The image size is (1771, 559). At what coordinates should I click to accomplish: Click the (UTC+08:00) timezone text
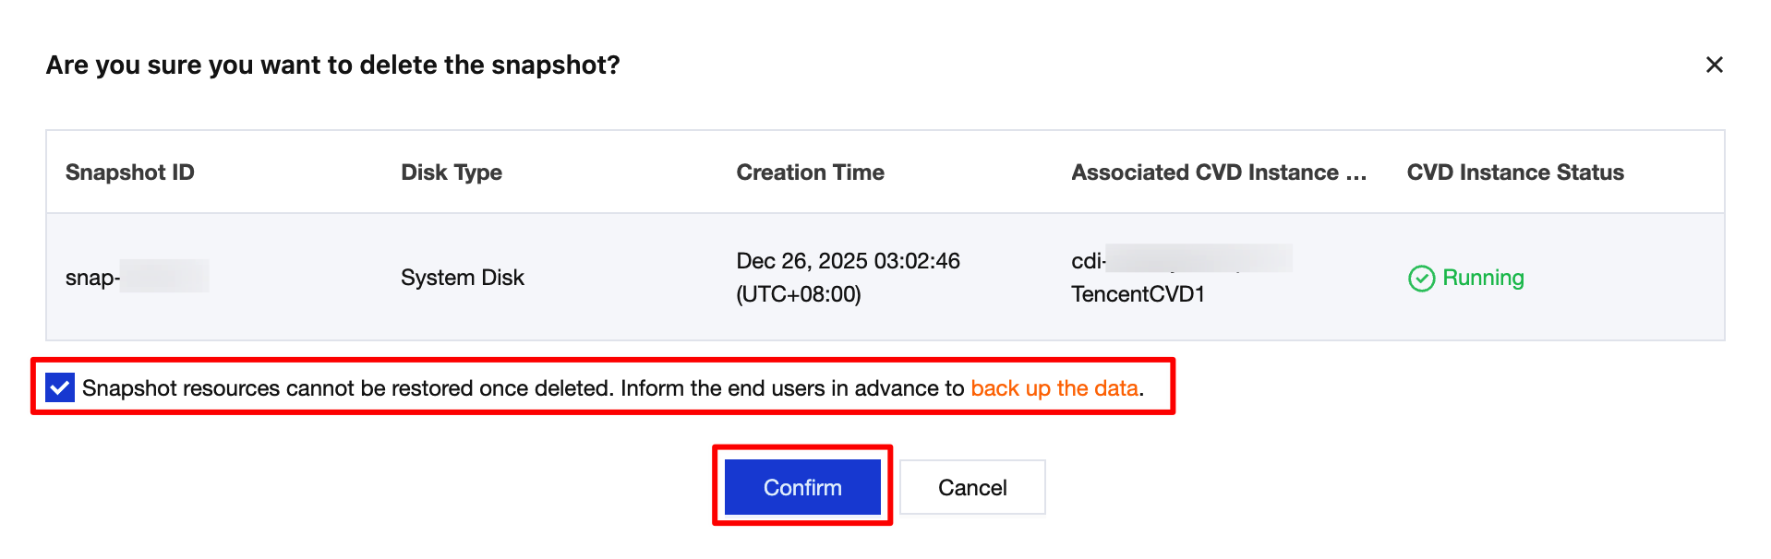(x=798, y=294)
